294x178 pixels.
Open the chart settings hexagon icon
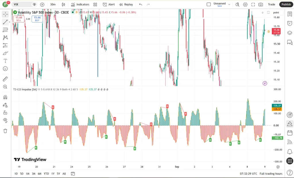tap(245, 5)
